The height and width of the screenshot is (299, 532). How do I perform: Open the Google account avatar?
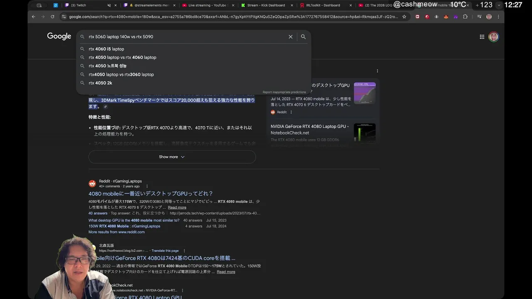coord(493,37)
